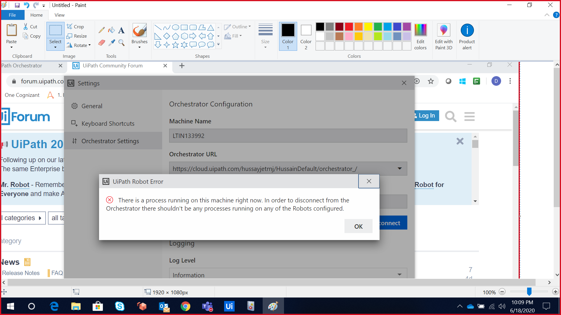Open Edit with Paint 3D
Image resolution: width=561 pixels, height=315 pixels.
[x=443, y=30]
